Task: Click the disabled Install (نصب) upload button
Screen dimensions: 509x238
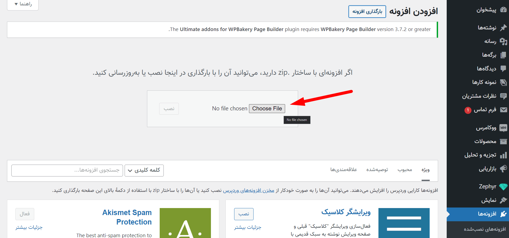Action: pyautogui.click(x=169, y=109)
